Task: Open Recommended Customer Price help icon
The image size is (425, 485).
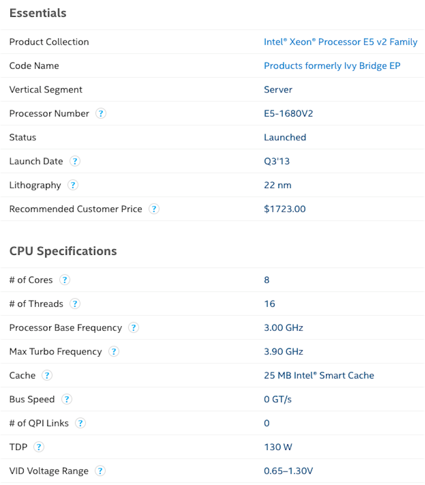Action: (x=154, y=209)
